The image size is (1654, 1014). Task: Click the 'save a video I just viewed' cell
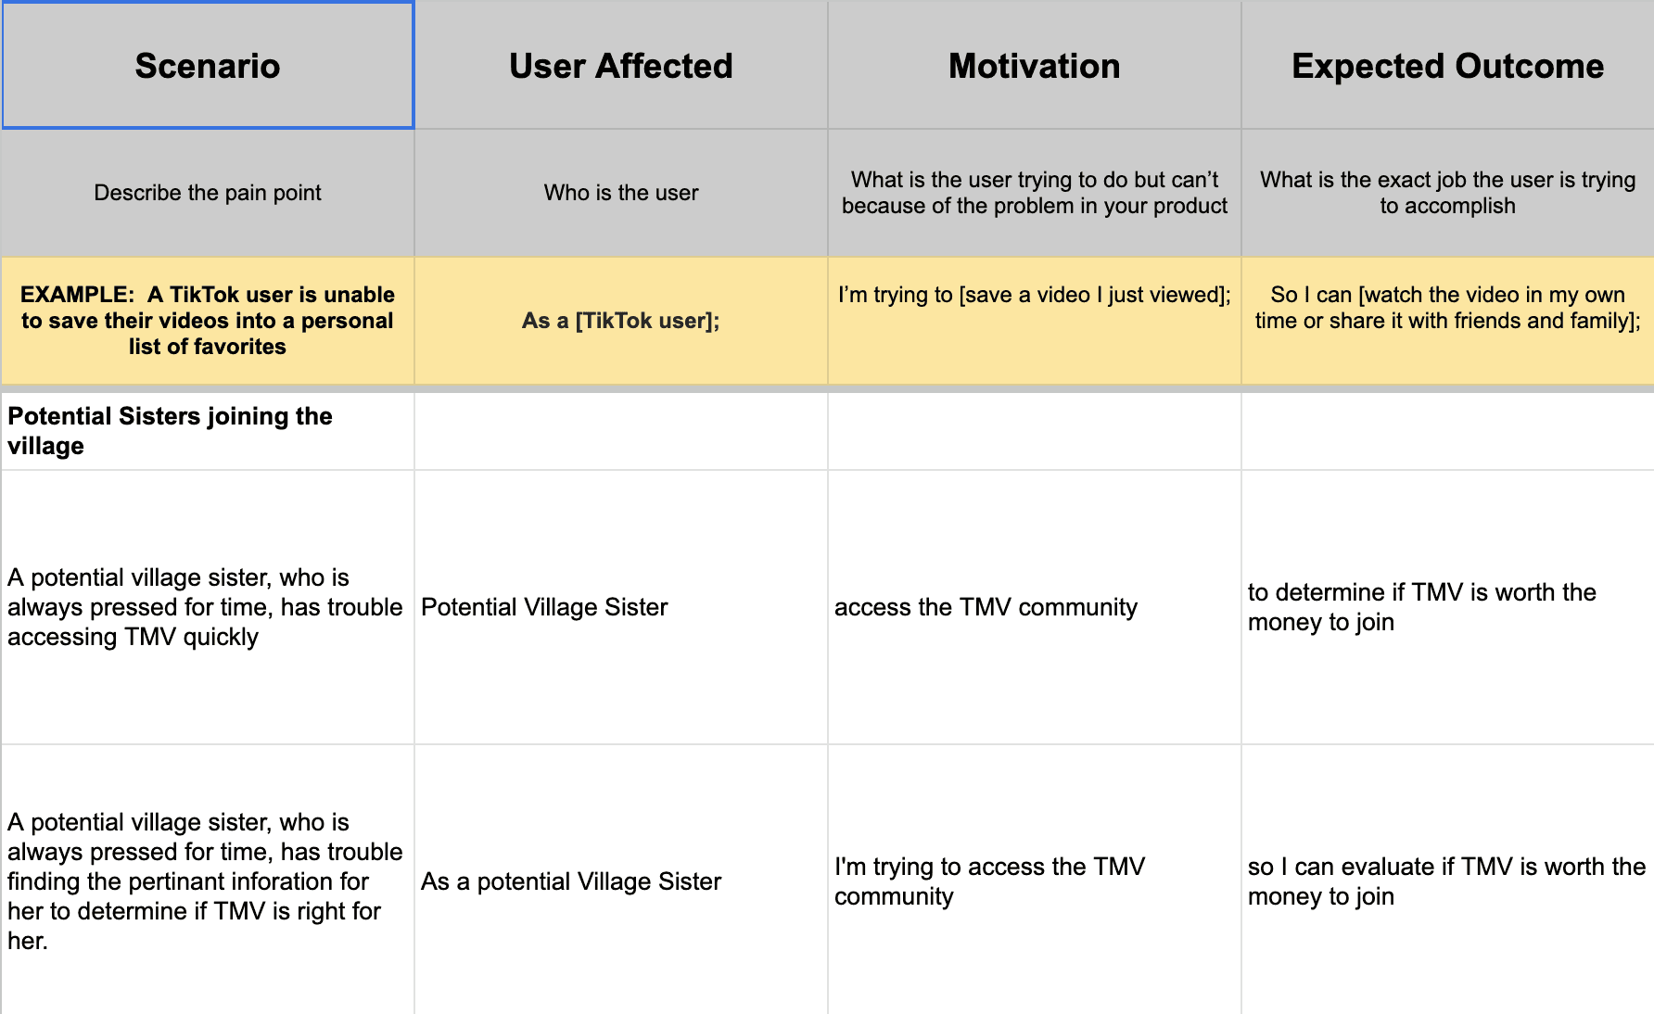coord(1035,321)
